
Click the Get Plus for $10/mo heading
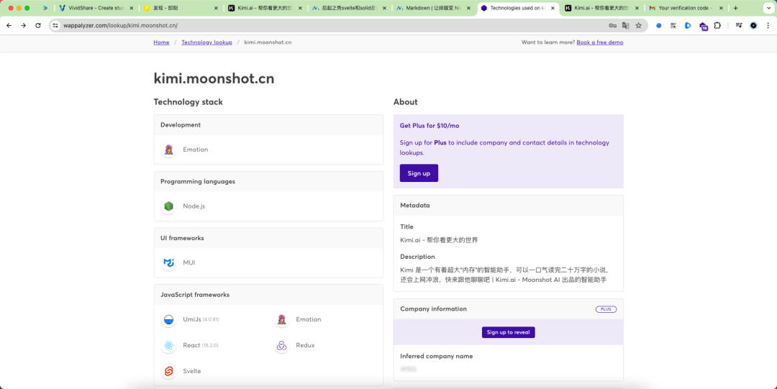(x=430, y=126)
